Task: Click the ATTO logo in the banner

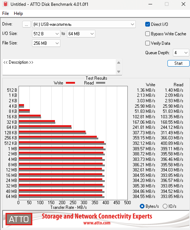Action: 19,219
